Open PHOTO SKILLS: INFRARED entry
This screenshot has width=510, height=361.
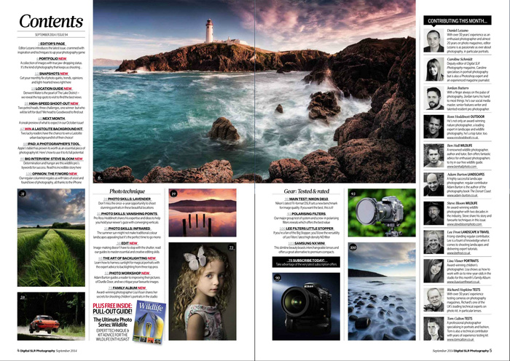coord(127,229)
